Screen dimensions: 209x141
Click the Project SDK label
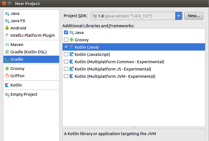[x=75, y=16]
